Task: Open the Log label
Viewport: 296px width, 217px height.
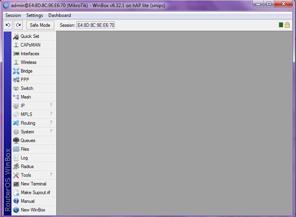Action: point(24,158)
